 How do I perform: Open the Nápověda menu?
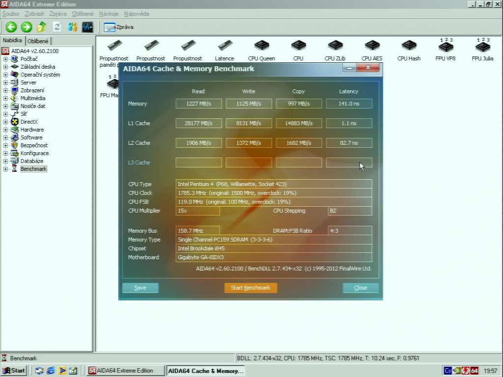pyautogui.click(x=137, y=14)
